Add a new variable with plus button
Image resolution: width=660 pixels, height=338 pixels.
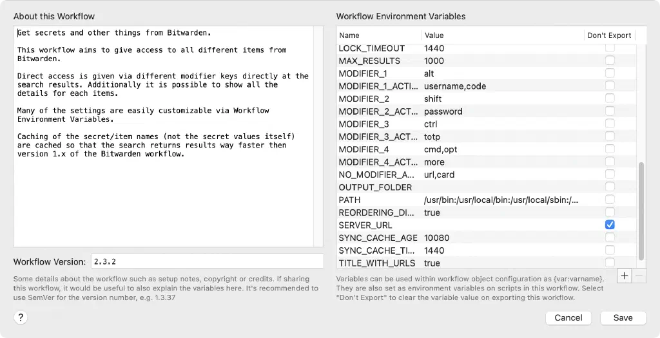(624, 276)
